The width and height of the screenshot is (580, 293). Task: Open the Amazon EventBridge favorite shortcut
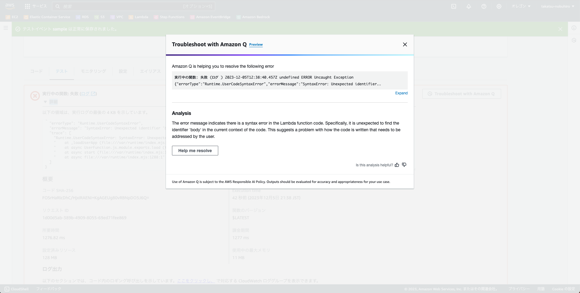[x=210, y=17]
